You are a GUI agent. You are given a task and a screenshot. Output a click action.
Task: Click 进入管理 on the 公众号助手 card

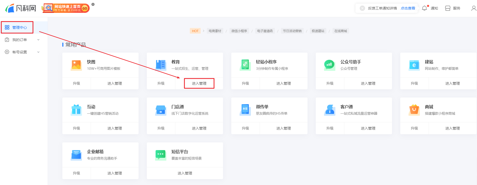coord(368,83)
